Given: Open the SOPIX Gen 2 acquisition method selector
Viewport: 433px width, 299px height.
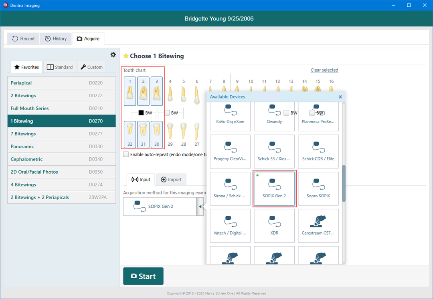Looking at the screenshot, I should 160,207.
